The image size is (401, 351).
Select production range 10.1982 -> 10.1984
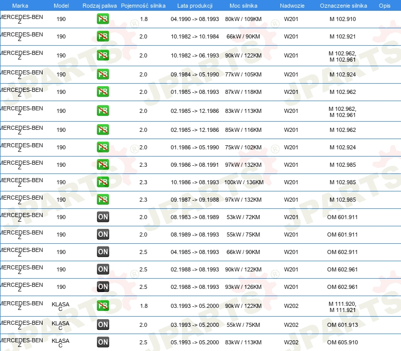point(195,36)
